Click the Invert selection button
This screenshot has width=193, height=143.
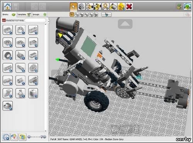point(106,15)
